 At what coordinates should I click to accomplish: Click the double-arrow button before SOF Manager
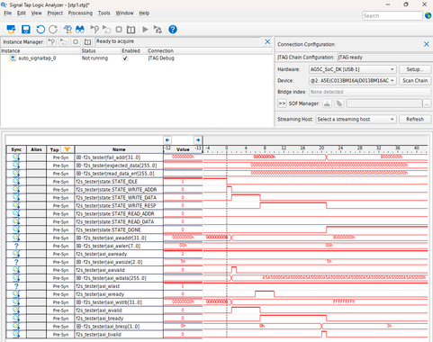(x=282, y=103)
